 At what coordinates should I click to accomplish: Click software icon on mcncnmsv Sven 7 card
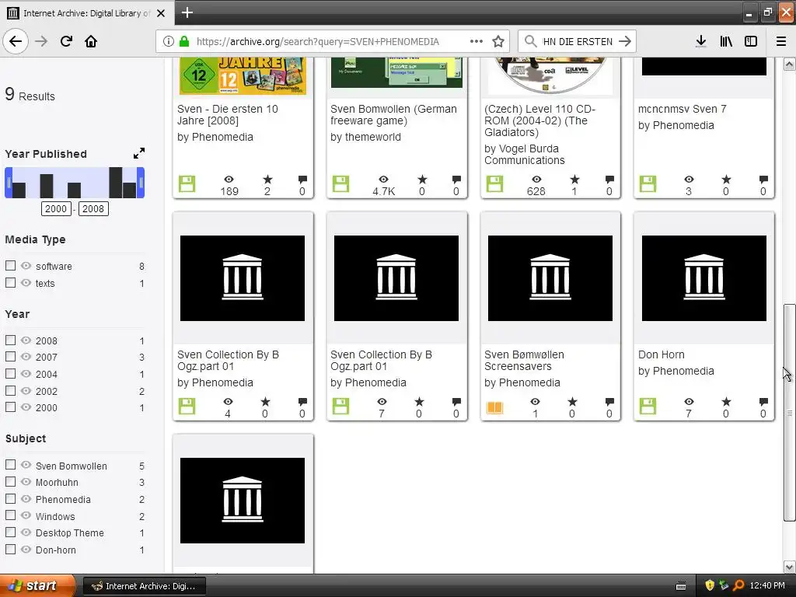coord(648,183)
